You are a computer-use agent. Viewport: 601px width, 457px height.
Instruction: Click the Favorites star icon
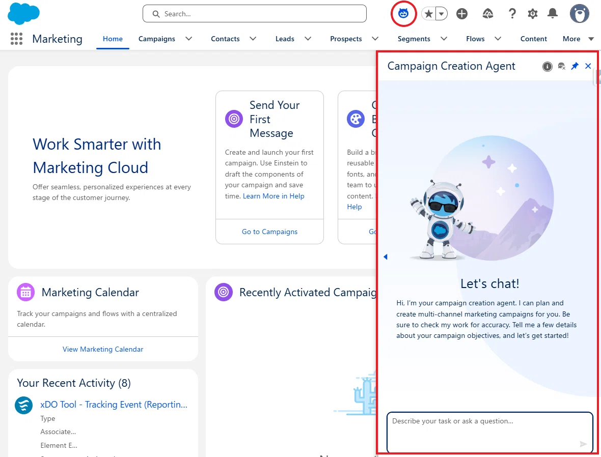[428, 14]
